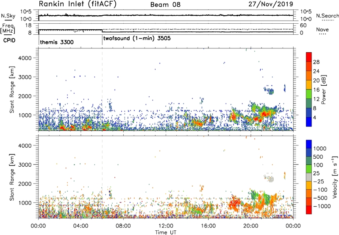This screenshot has height=235, width=339.
Task: Click the "16:00" time tick label
Action: [208, 226]
